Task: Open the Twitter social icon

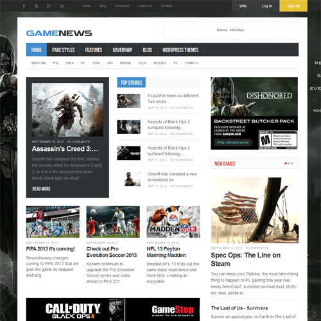Action: [37, 6]
